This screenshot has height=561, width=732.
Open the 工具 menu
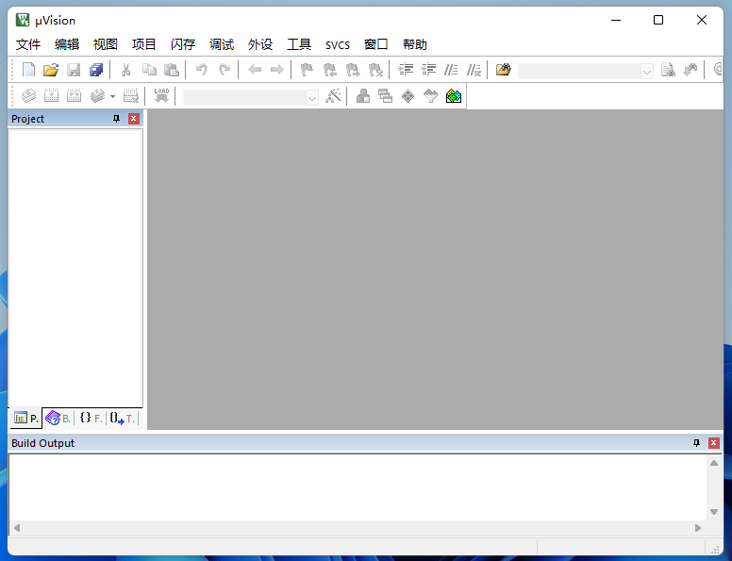299,44
